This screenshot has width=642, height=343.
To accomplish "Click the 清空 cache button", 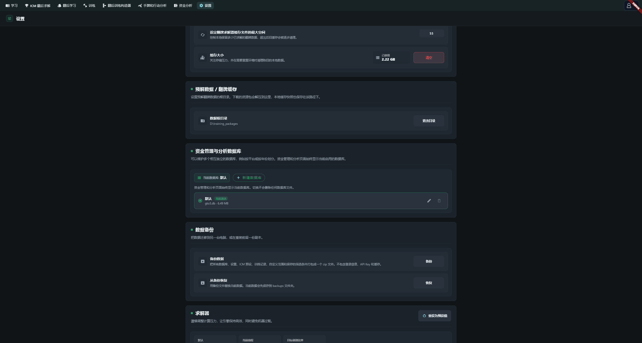I will tap(429, 58).
